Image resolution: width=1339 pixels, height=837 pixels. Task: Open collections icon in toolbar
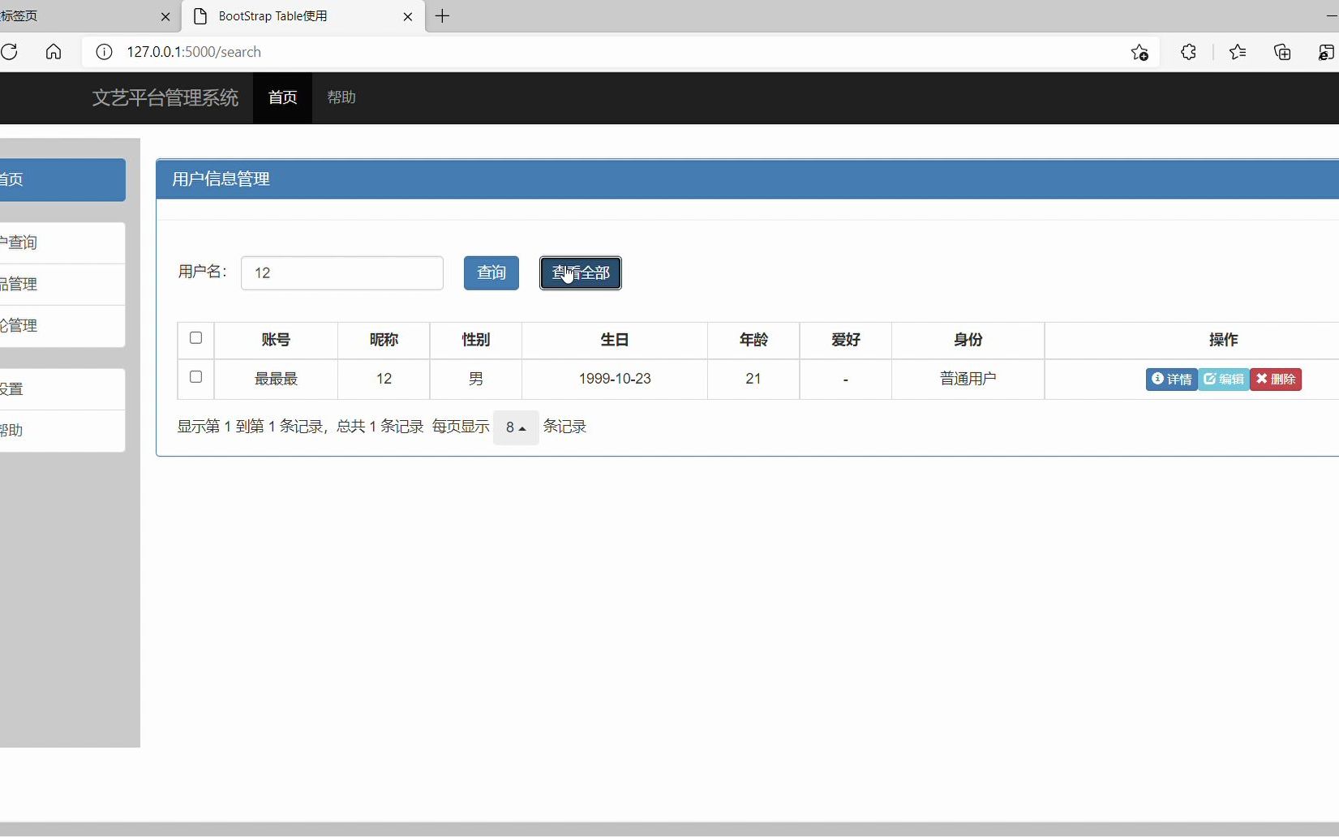pos(1282,52)
